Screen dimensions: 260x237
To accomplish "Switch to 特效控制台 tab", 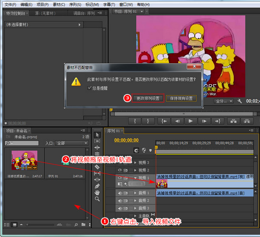I will (16, 13).
